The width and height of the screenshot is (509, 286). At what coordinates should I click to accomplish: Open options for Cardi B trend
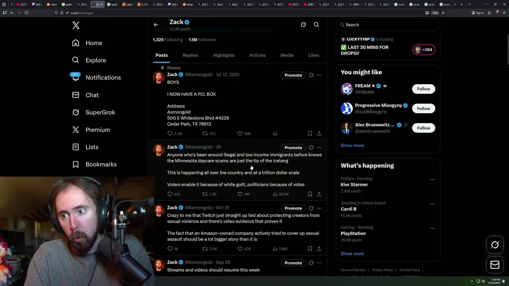tap(432, 204)
